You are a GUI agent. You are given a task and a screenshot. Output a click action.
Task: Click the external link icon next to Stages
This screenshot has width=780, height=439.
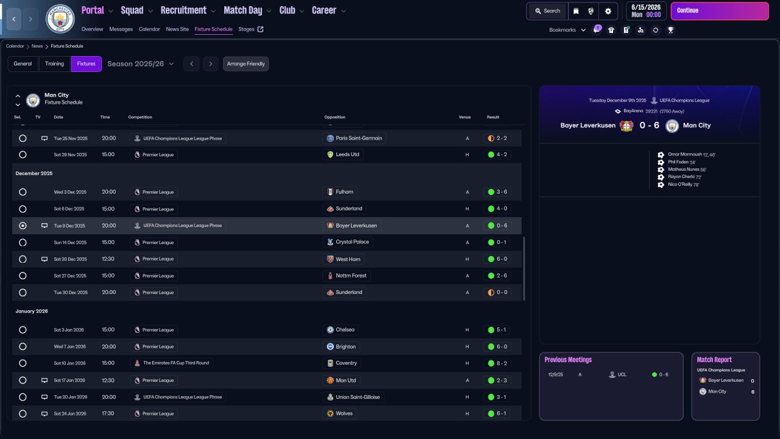pos(261,29)
